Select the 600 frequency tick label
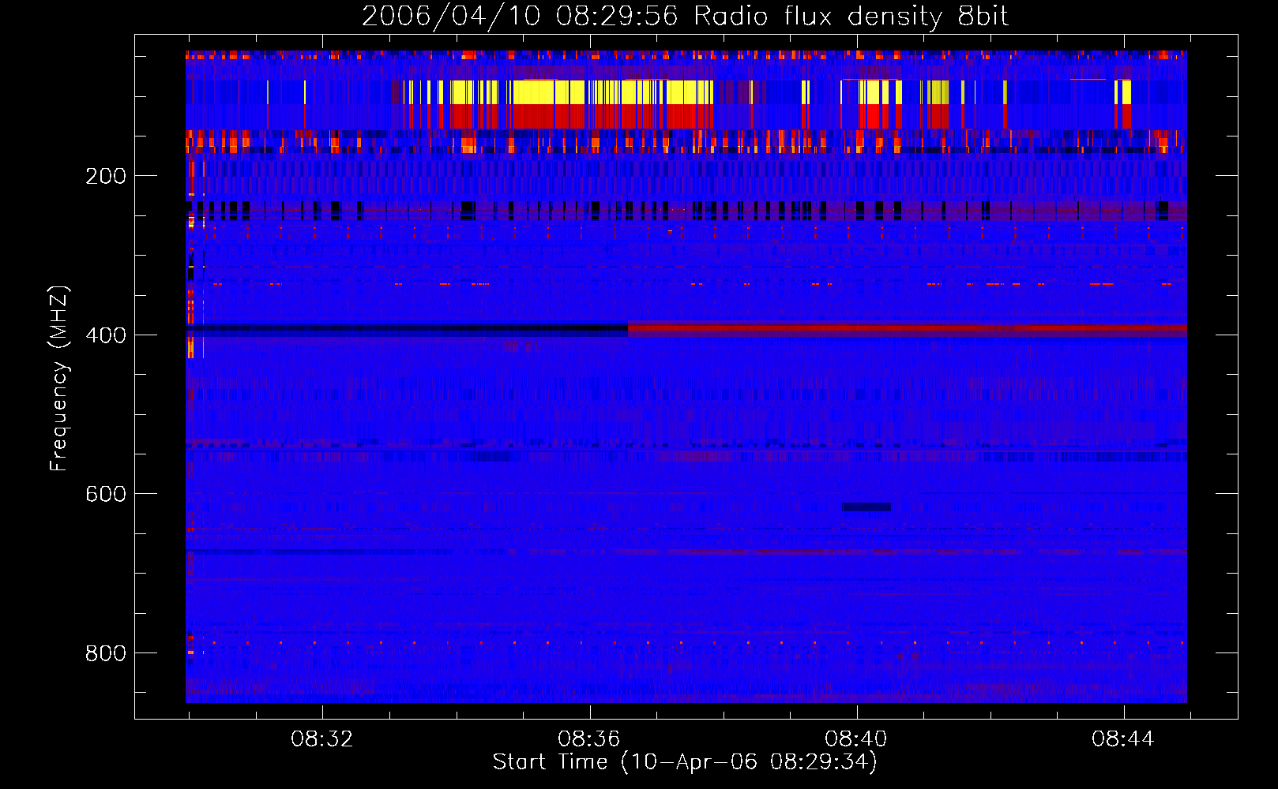This screenshot has height=789, width=1278. (106, 494)
